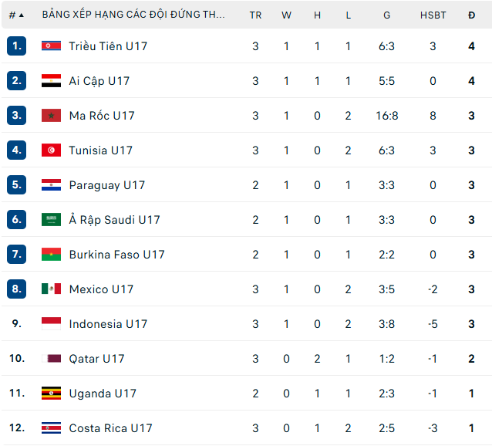
Task: Click the TR matches played header
Action: pyautogui.click(x=255, y=15)
